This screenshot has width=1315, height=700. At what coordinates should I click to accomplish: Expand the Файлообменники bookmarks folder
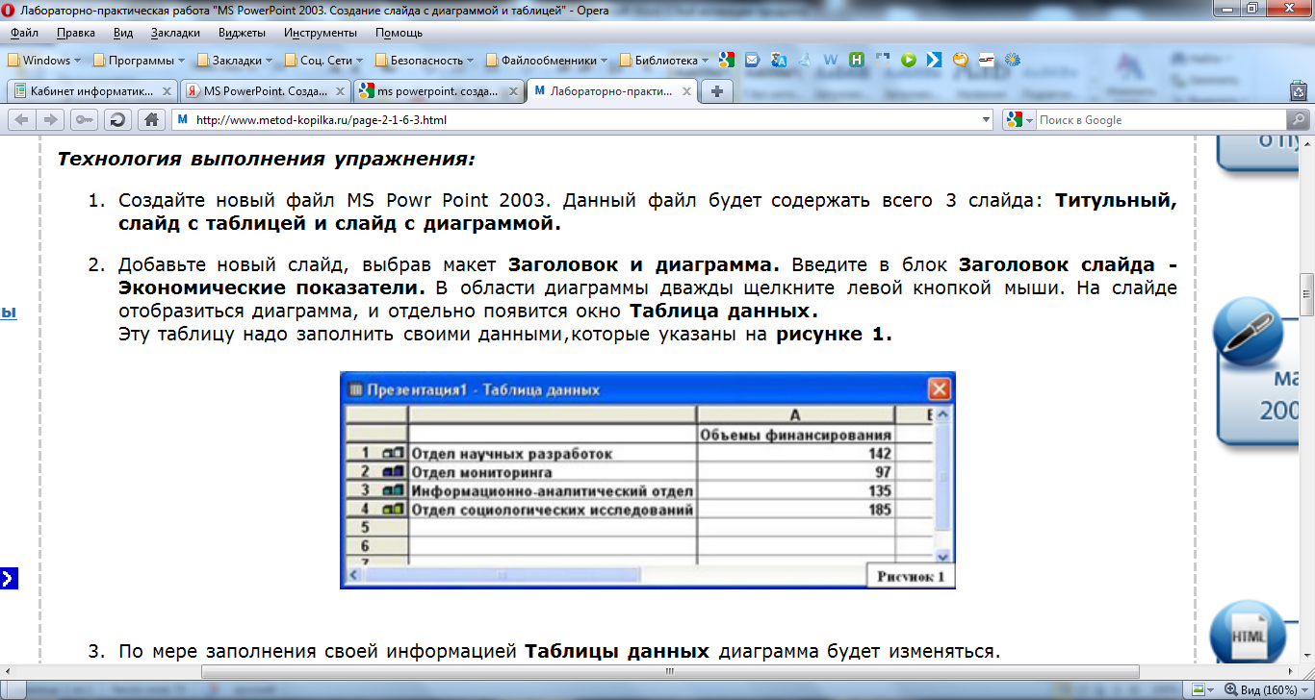click(x=547, y=60)
